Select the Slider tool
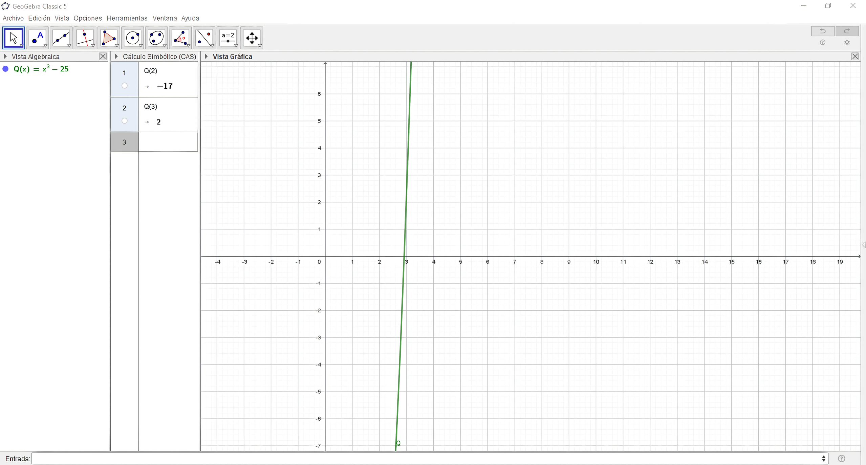 (228, 38)
